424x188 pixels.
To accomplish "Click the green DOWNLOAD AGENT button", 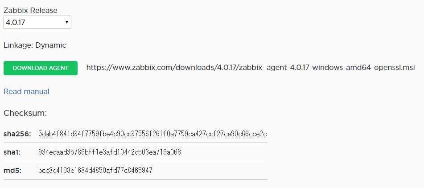I will [x=41, y=68].
